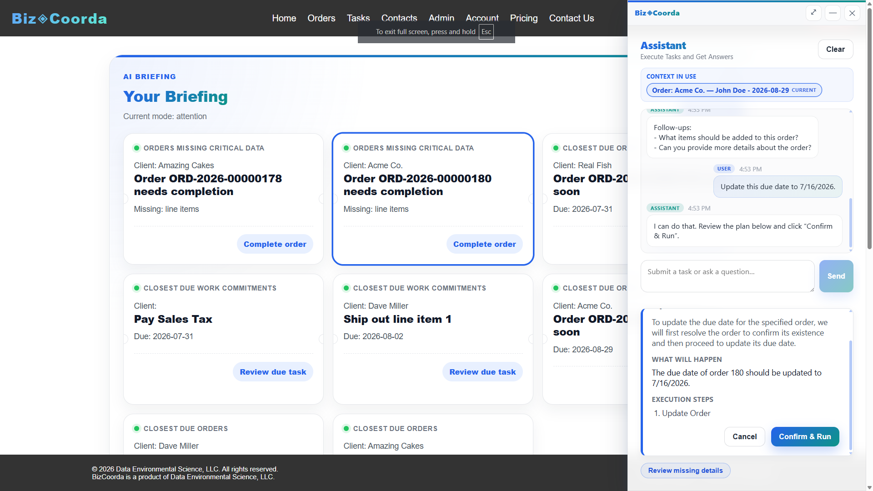The height and width of the screenshot is (491, 873).
Task: Click 'Client: Real Fish' text
Action: click(582, 165)
